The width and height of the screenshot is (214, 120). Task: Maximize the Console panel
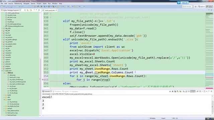point(211,91)
